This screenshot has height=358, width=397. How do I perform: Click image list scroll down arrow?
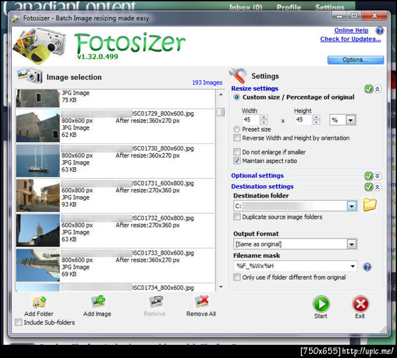(221, 287)
